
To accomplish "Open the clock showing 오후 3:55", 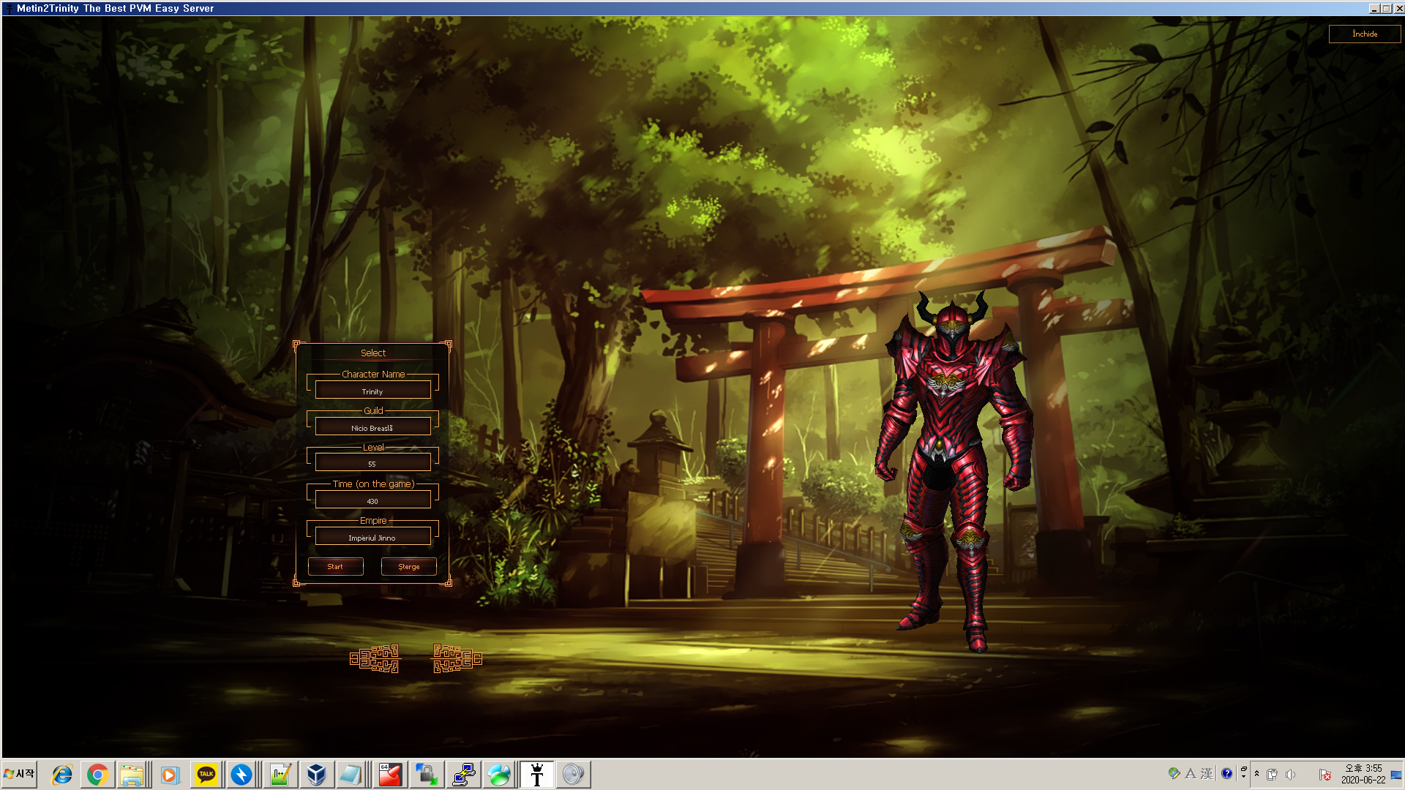I will point(1363,774).
